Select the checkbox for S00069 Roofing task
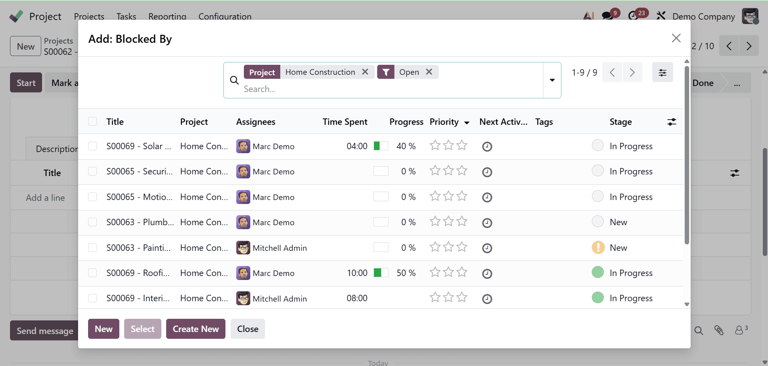This screenshot has height=366, width=768. coord(92,273)
